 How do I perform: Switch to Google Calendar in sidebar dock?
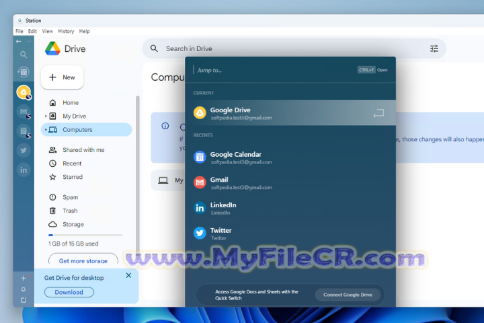point(24,131)
